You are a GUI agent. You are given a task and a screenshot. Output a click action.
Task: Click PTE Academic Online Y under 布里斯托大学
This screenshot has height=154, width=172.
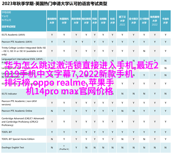64,111
